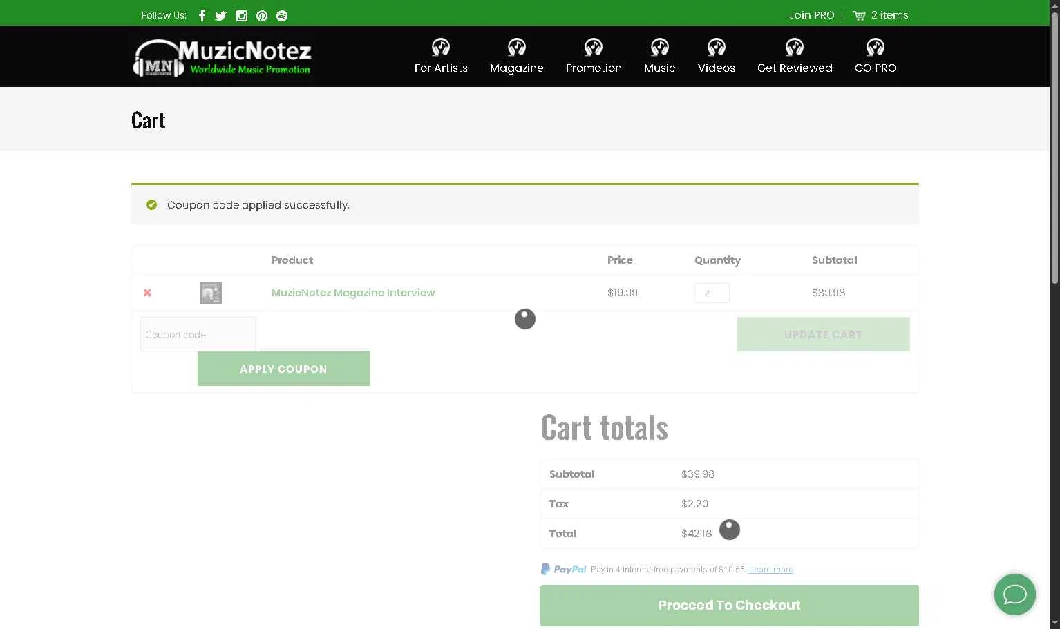Focus the Coupon code input field

click(x=198, y=334)
